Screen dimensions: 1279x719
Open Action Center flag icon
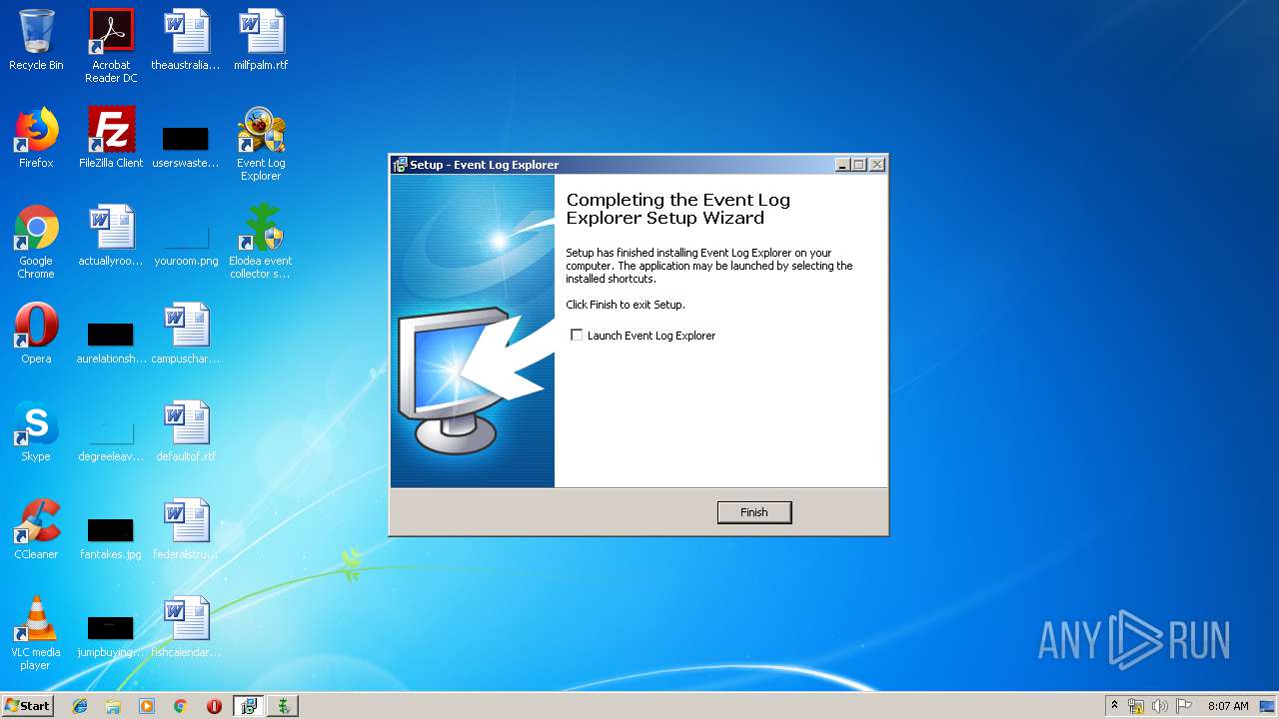(x=1183, y=706)
